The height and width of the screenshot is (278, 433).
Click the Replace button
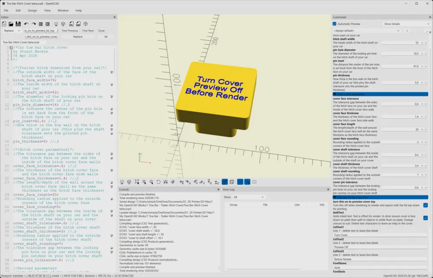coord(78,36)
